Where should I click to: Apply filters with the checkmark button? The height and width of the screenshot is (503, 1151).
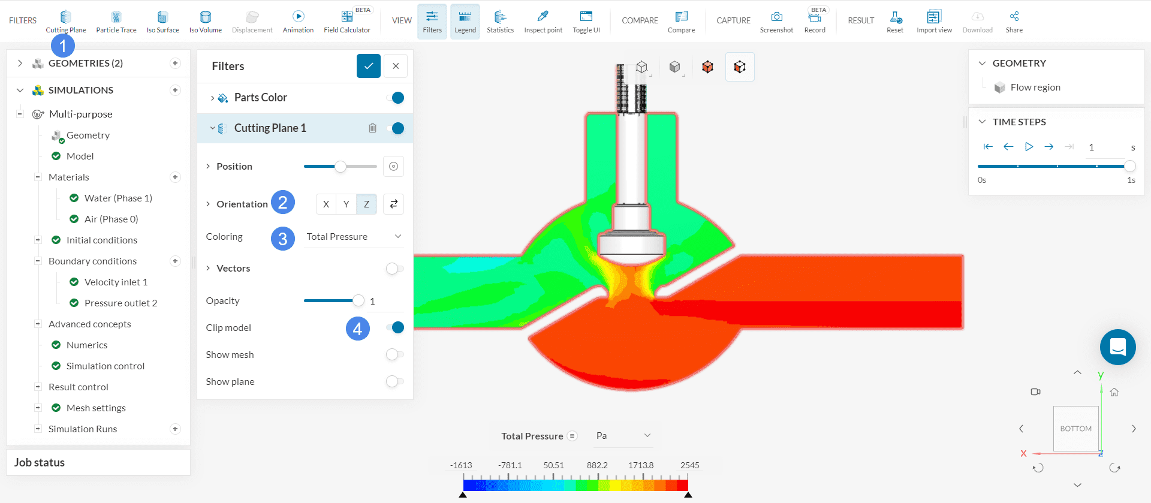click(x=369, y=66)
